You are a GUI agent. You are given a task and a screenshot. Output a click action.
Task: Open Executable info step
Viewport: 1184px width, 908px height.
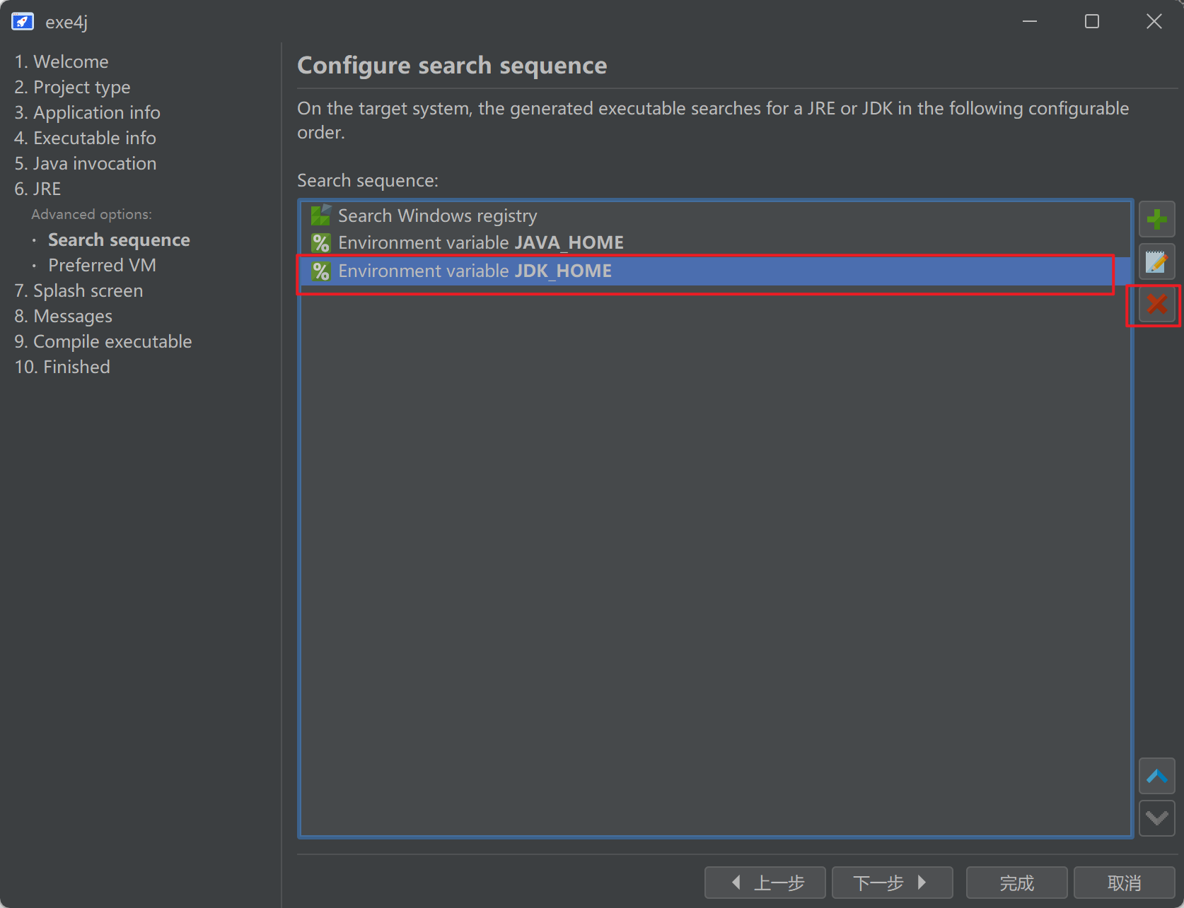(85, 138)
